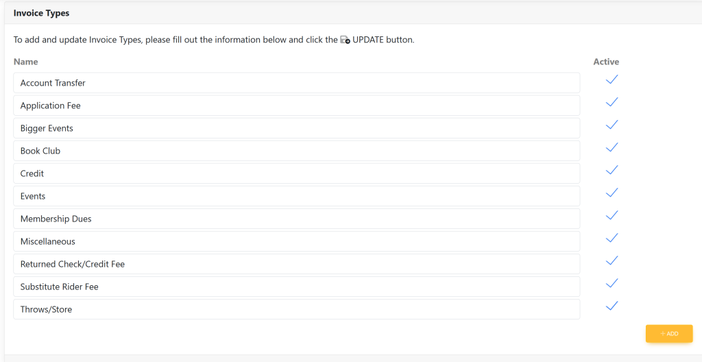Edit the Application Fee name field
This screenshot has width=702, height=362.
pyautogui.click(x=296, y=106)
